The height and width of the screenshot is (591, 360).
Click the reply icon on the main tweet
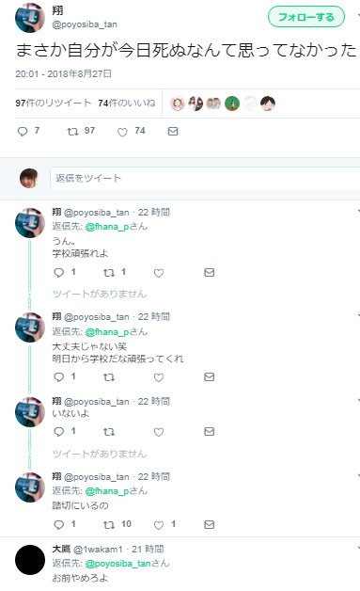click(23, 131)
